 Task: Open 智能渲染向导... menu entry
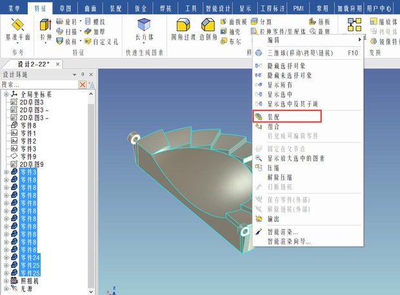point(308,242)
